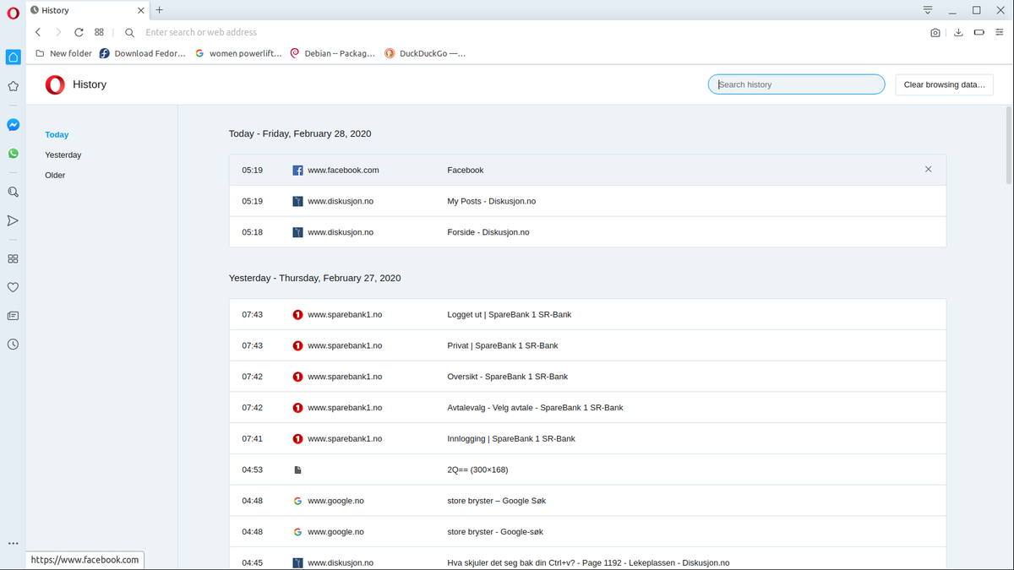
Task: Click Yesterday - Thursday, February 27 heading
Action: (314, 278)
